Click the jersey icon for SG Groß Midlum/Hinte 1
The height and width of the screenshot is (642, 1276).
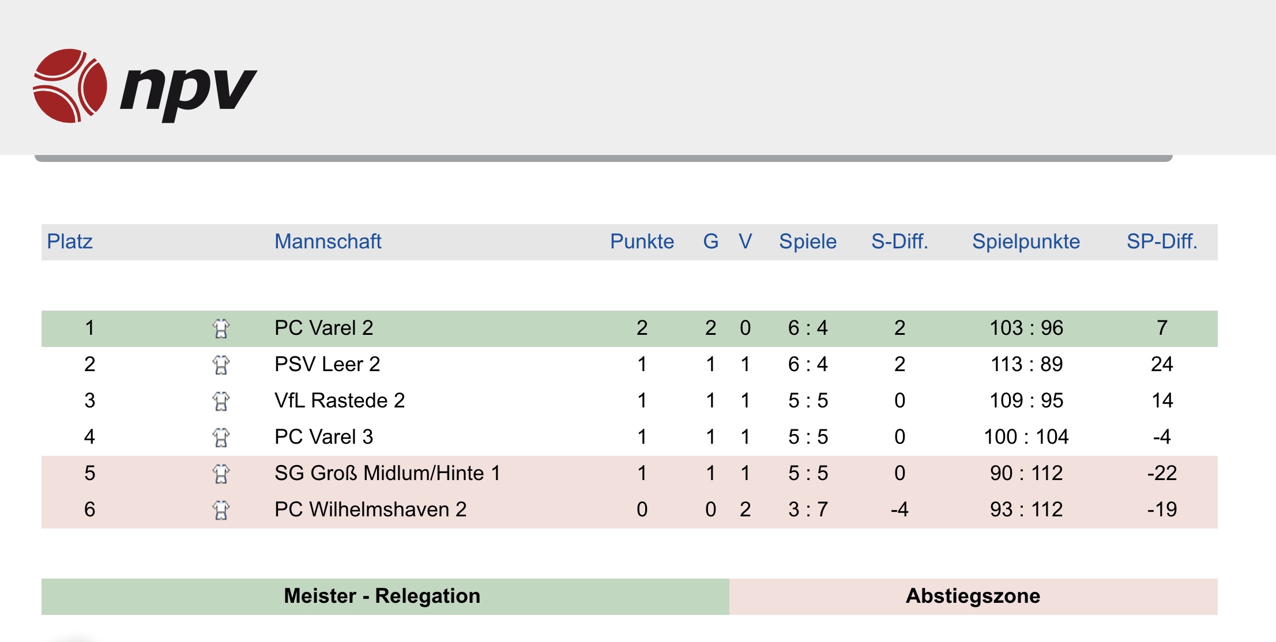(x=221, y=474)
